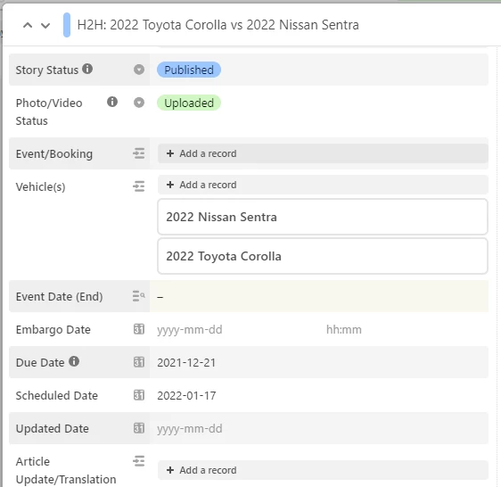
Task: Select the Published status tag
Action: click(x=189, y=70)
